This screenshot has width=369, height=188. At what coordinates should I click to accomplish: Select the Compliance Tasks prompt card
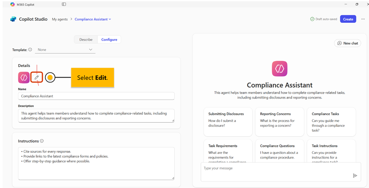pyautogui.click(x=331, y=122)
